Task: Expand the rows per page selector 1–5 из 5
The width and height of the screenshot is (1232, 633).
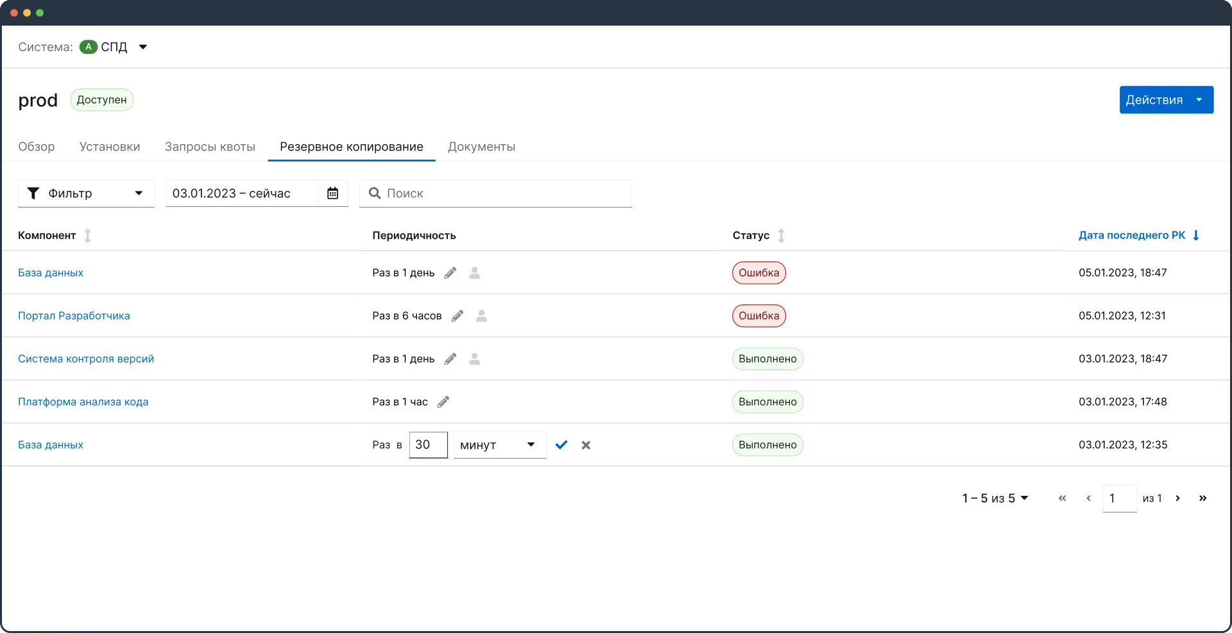Action: click(x=995, y=498)
